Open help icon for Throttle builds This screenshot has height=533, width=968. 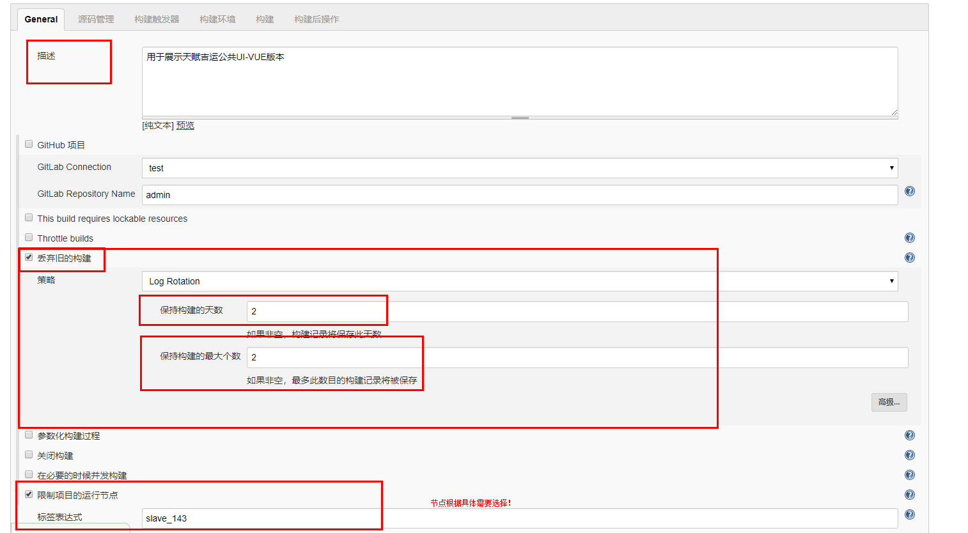tap(910, 238)
